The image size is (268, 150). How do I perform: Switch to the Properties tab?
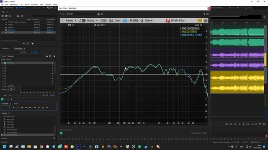coord(5,48)
